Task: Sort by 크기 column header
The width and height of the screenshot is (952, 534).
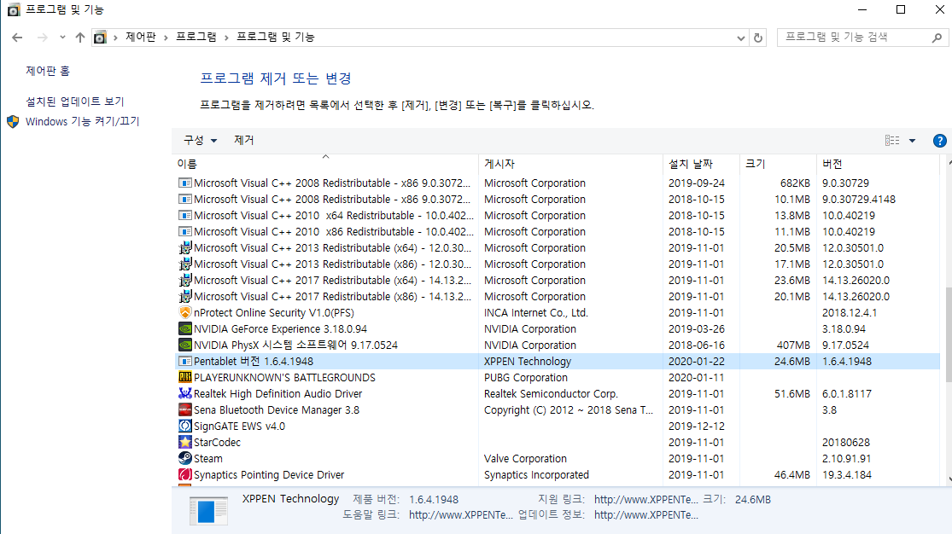Action: (x=779, y=164)
